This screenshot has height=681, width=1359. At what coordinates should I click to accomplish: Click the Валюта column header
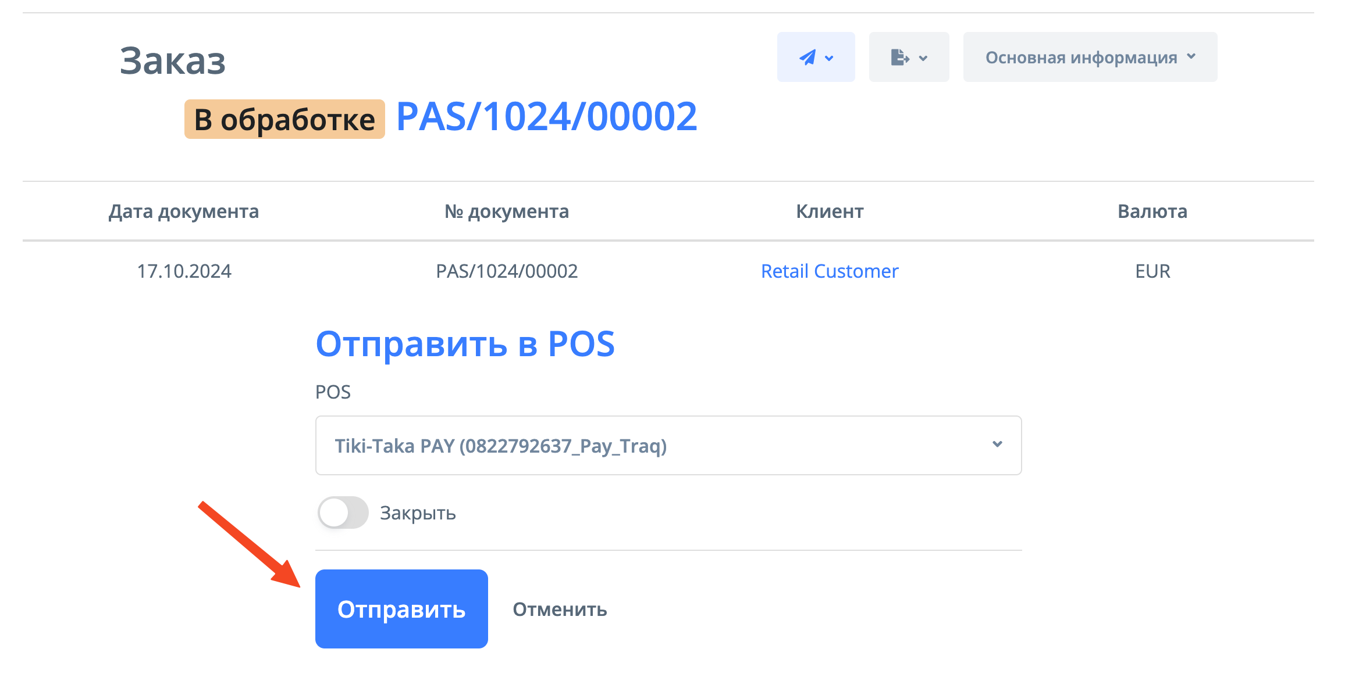[1152, 212]
